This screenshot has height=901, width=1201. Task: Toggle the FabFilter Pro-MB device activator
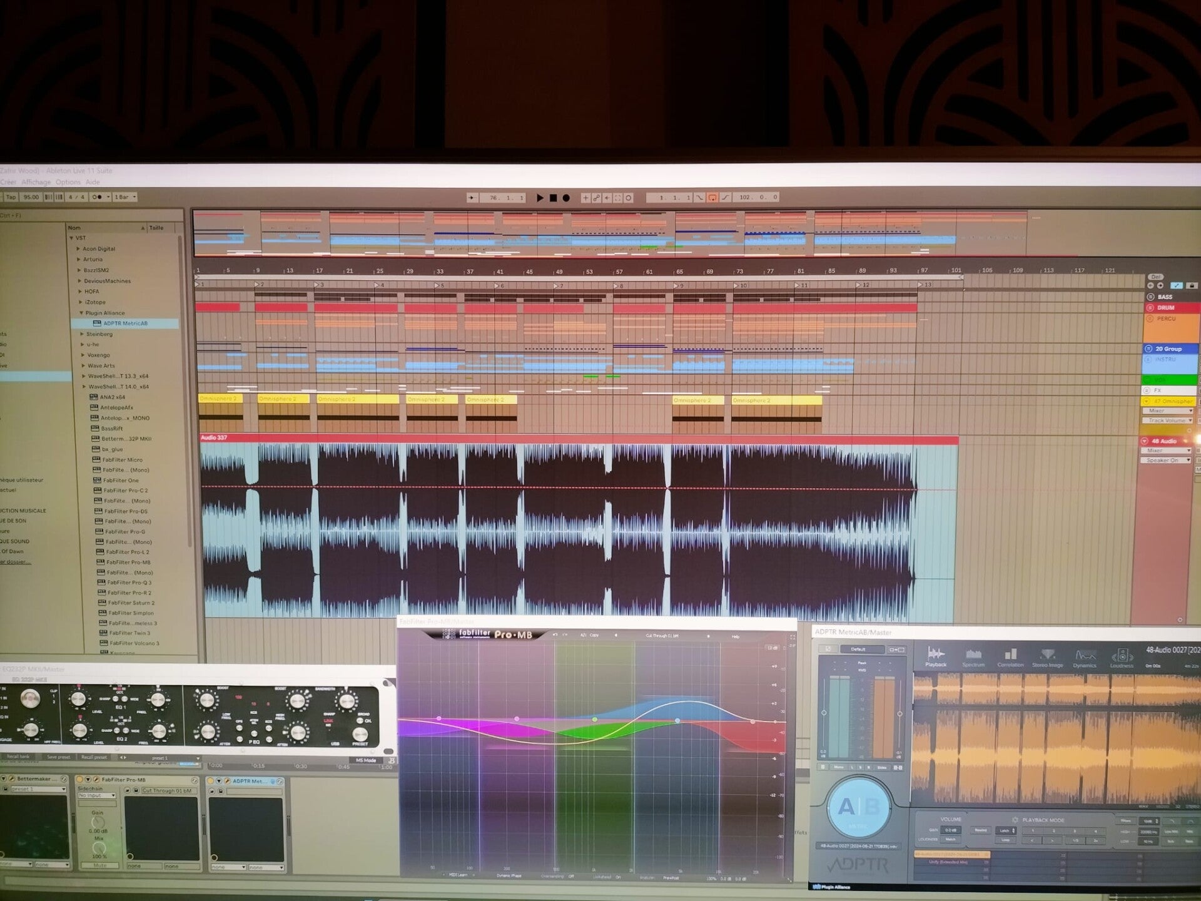tap(80, 780)
